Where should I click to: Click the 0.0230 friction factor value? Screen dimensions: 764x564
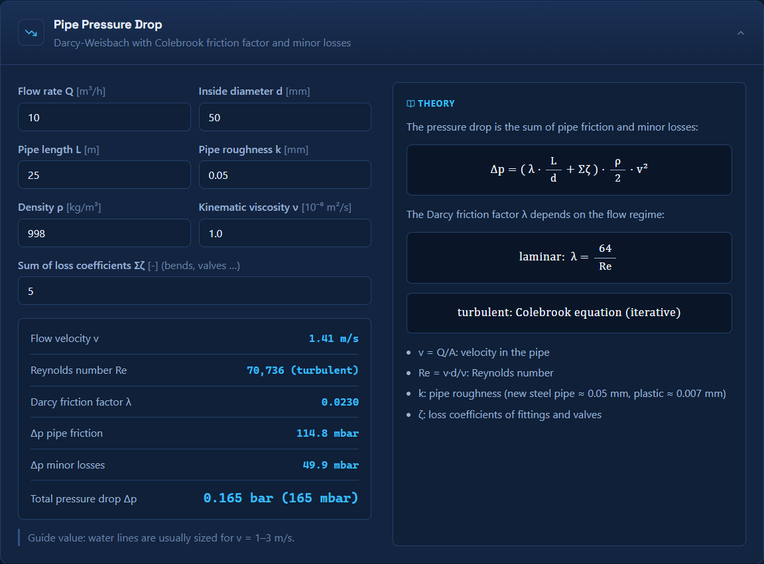coord(340,402)
